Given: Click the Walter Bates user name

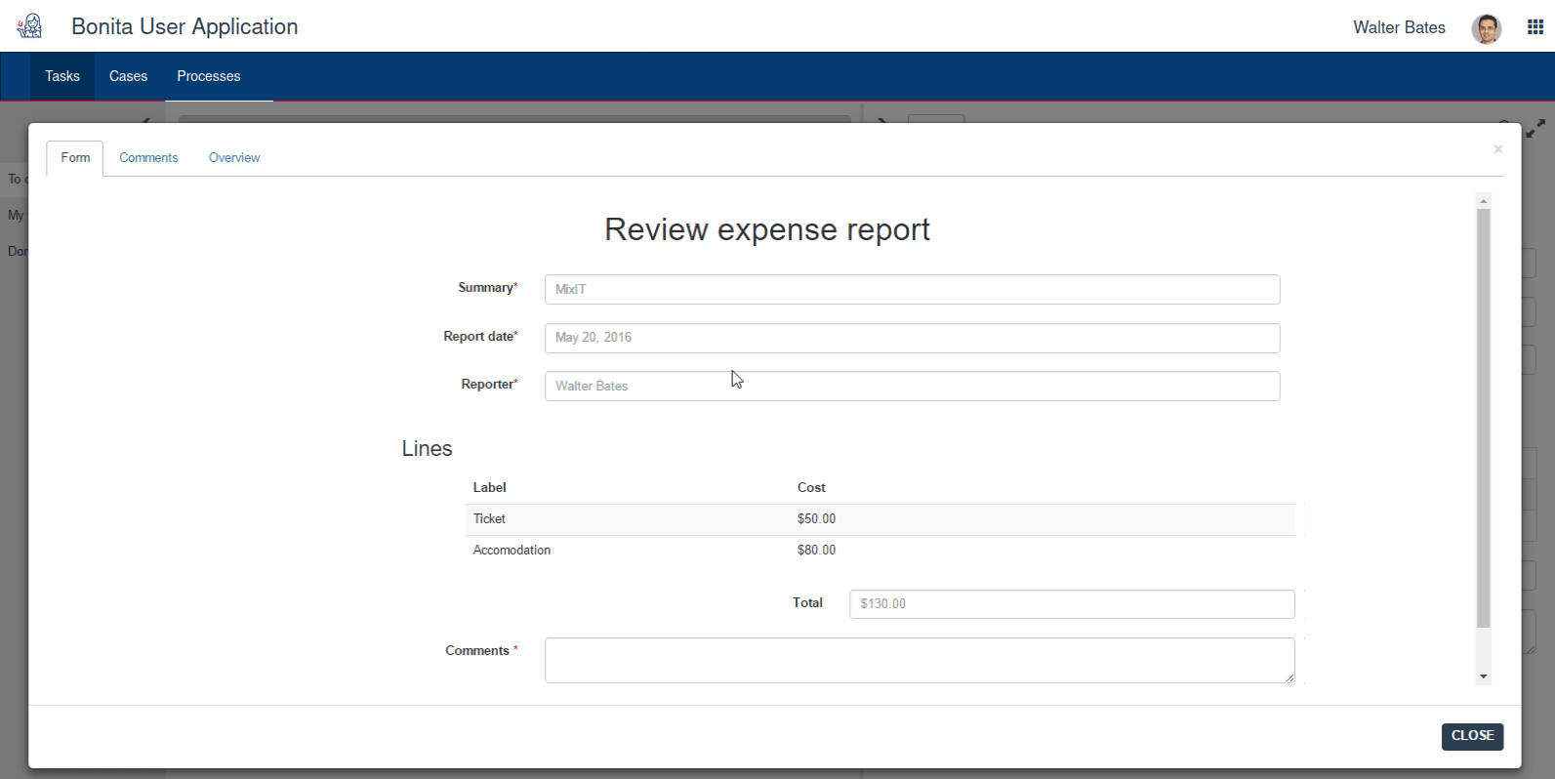Looking at the screenshot, I should [x=1398, y=27].
